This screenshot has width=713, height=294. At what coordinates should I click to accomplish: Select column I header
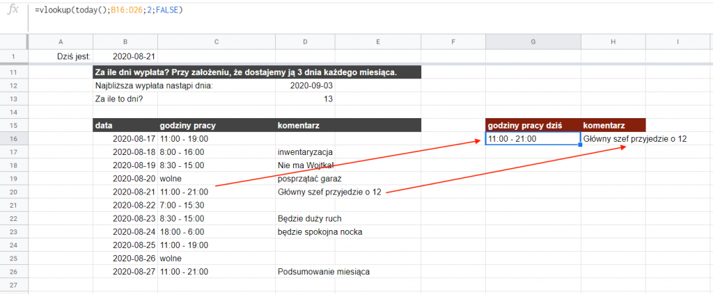click(677, 42)
